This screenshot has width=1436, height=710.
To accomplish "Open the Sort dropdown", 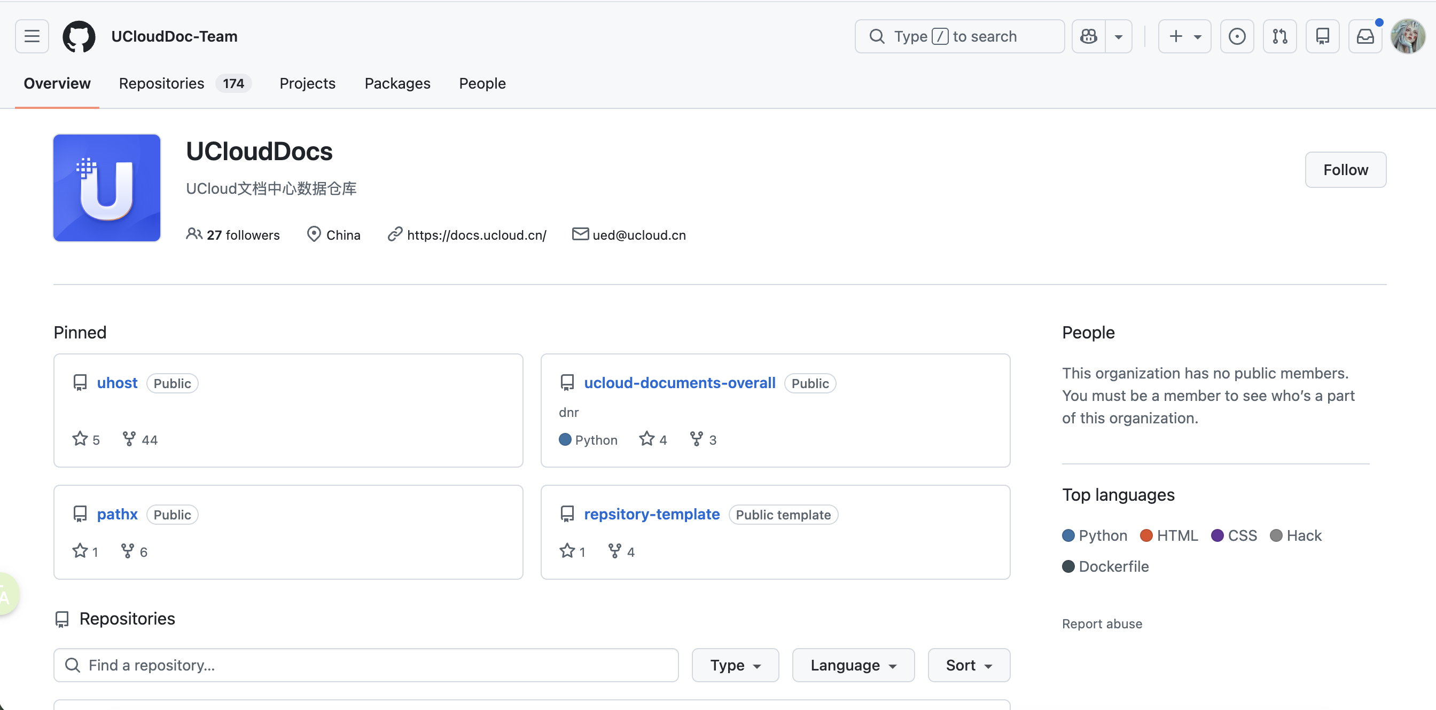I will point(969,665).
